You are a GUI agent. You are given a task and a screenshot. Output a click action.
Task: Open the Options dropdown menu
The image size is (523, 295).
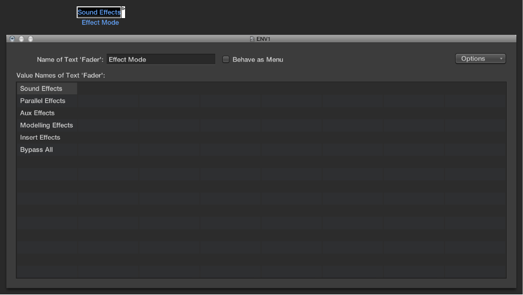(481, 59)
